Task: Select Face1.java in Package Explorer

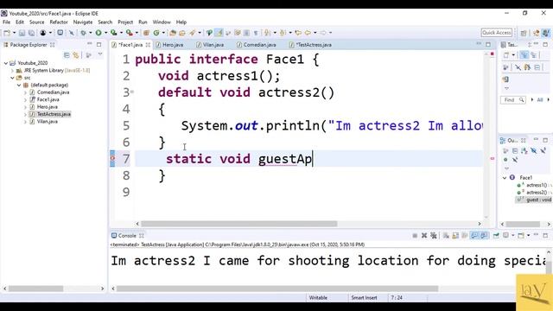Action: (x=48, y=100)
